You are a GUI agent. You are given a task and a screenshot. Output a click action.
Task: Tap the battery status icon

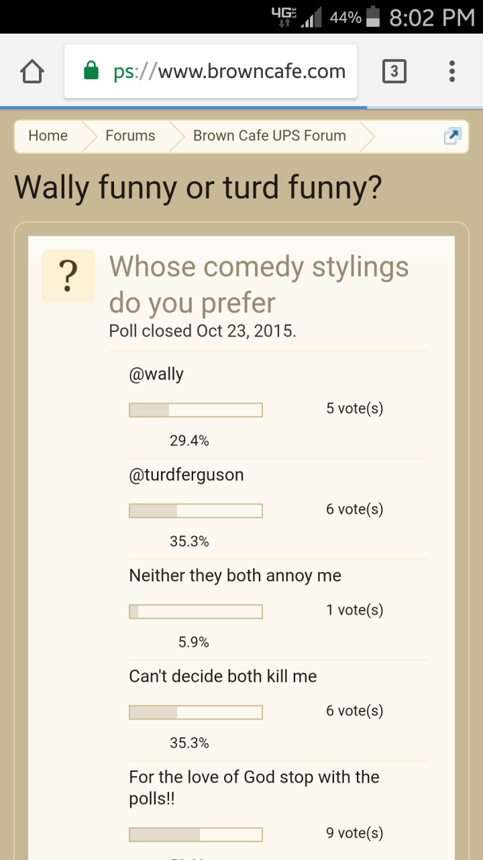(x=374, y=17)
